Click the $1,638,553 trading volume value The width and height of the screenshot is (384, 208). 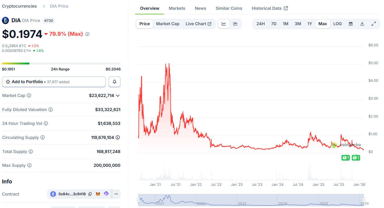[109, 123]
